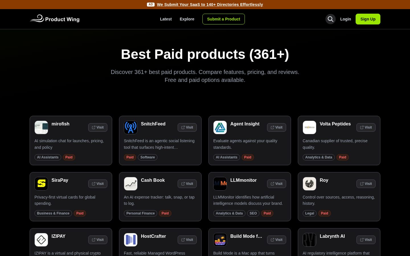Viewport: 410px width, 256px height.
Task: Click the Roy product icon
Action: [x=309, y=184]
